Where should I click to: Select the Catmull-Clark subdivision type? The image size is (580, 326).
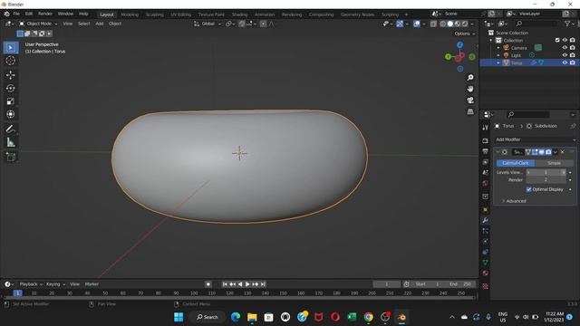point(516,163)
